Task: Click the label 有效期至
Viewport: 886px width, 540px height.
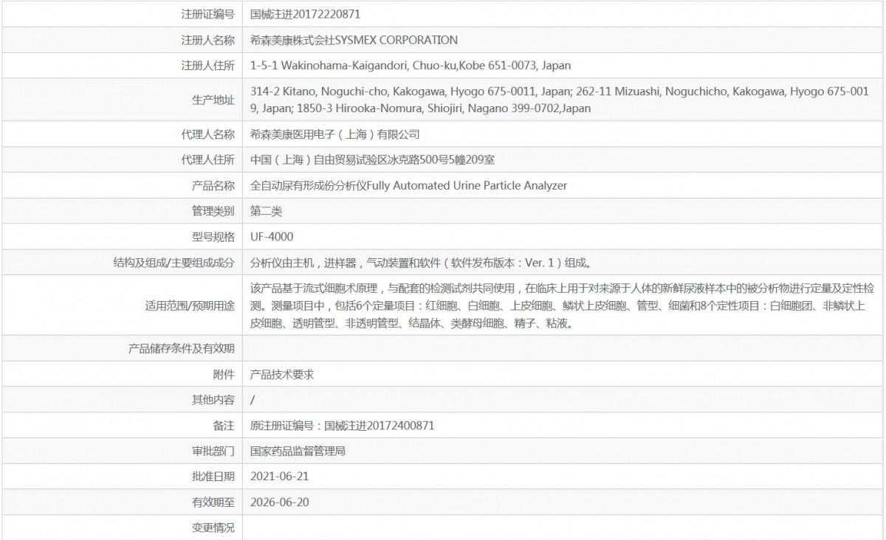Action: (x=213, y=502)
